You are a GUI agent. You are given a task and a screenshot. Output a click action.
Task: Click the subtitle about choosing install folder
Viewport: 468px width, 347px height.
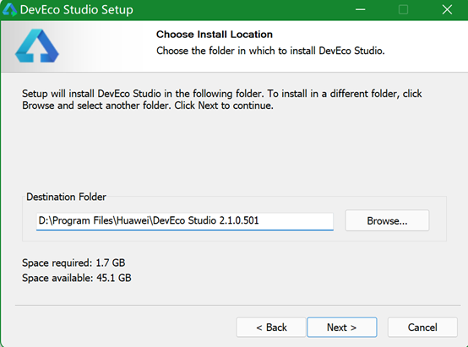(x=270, y=51)
